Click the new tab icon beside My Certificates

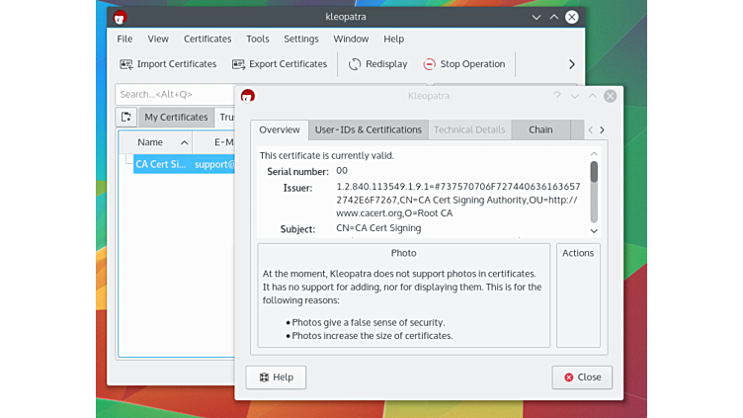pyautogui.click(x=126, y=117)
